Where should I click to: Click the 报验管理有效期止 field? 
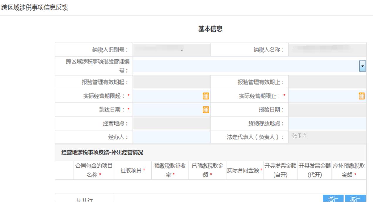(x=327, y=82)
